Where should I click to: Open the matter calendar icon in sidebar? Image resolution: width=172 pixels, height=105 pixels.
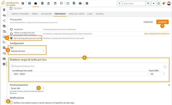pos(4,31)
